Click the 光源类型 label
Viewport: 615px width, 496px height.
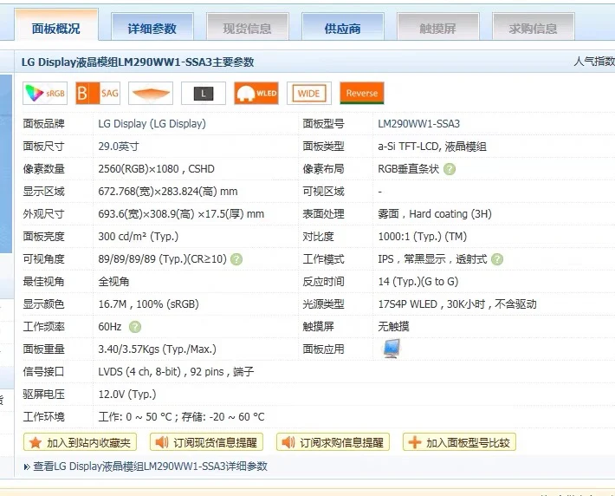pyautogui.click(x=323, y=304)
